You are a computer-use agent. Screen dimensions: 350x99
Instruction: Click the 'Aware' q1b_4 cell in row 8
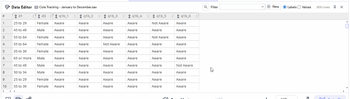(x=138, y=72)
